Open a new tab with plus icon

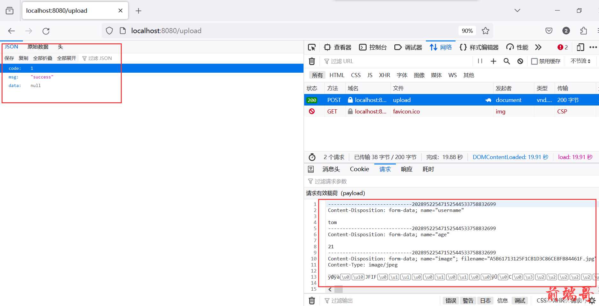[138, 11]
